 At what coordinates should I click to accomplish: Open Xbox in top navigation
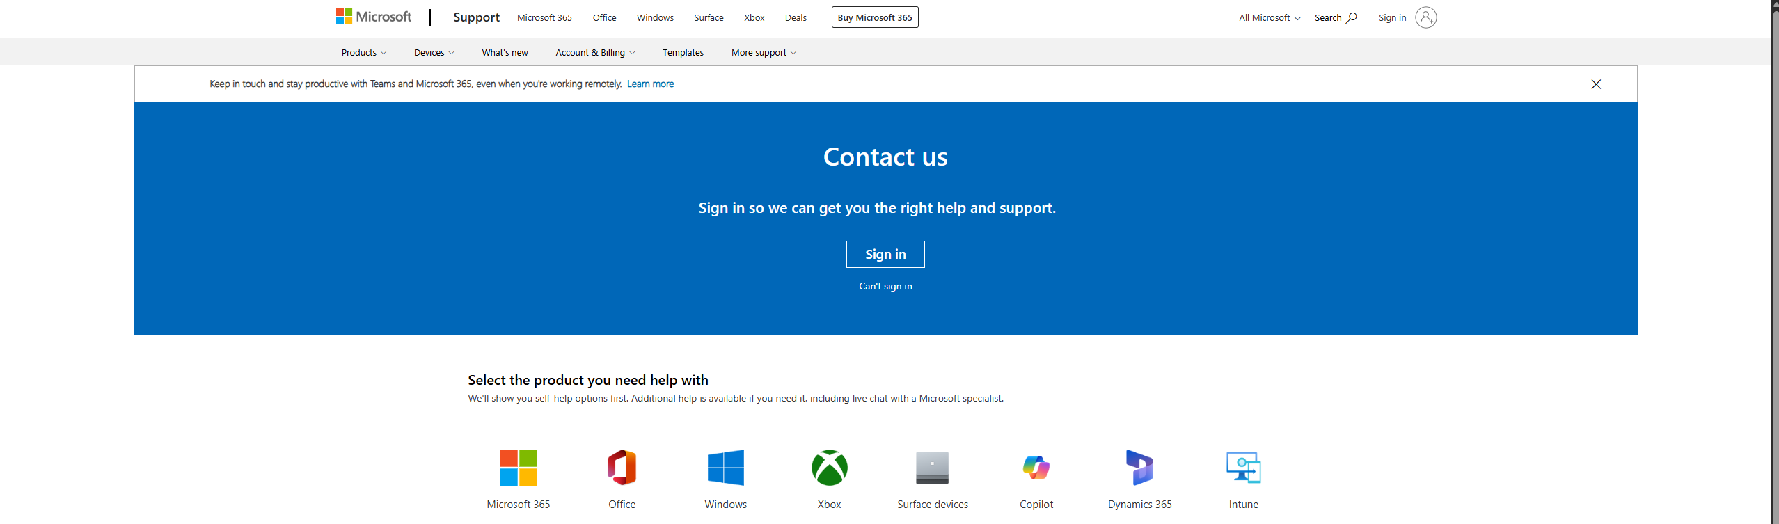[x=754, y=17]
